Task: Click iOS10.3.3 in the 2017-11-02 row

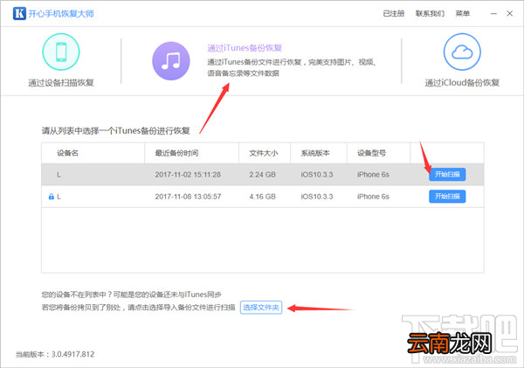Action: coord(317,175)
